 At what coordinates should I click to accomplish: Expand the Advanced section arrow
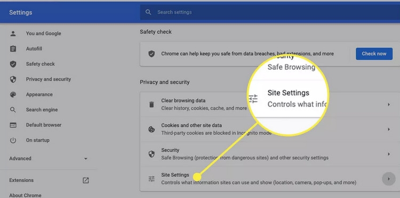pyautogui.click(x=86, y=159)
